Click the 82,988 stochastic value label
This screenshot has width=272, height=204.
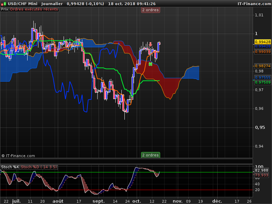(261, 170)
